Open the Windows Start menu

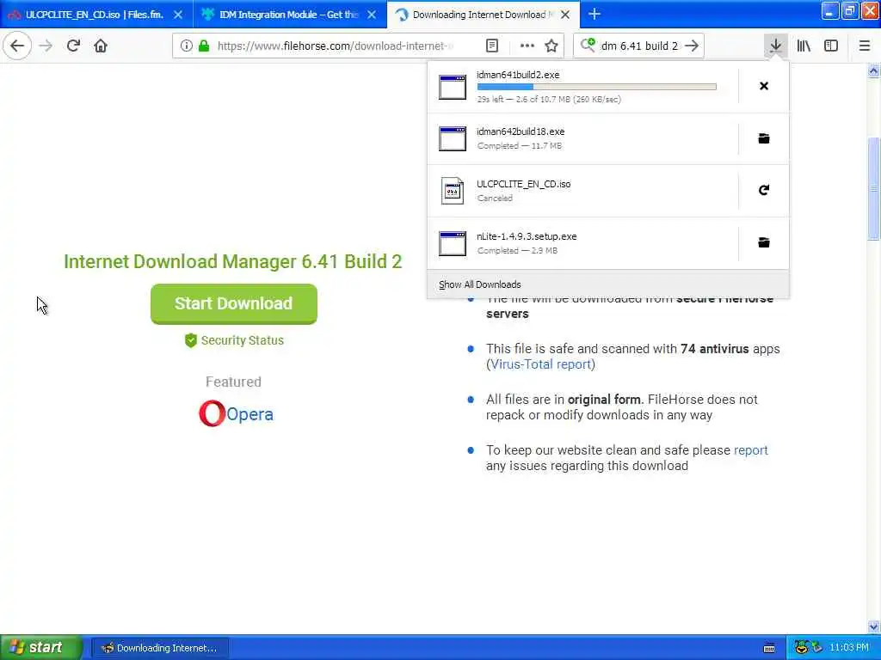(40, 647)
